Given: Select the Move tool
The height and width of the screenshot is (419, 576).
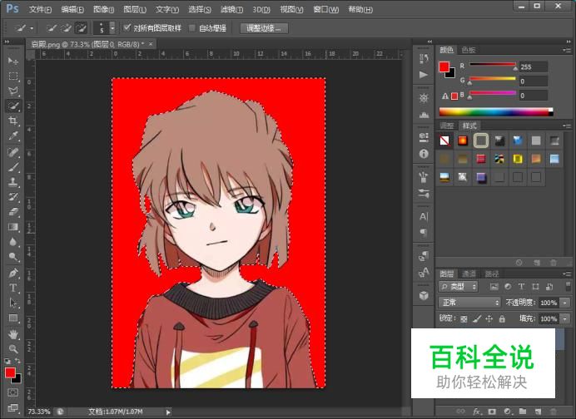Looking at the screenshot, I should click(x=13, y=61).
